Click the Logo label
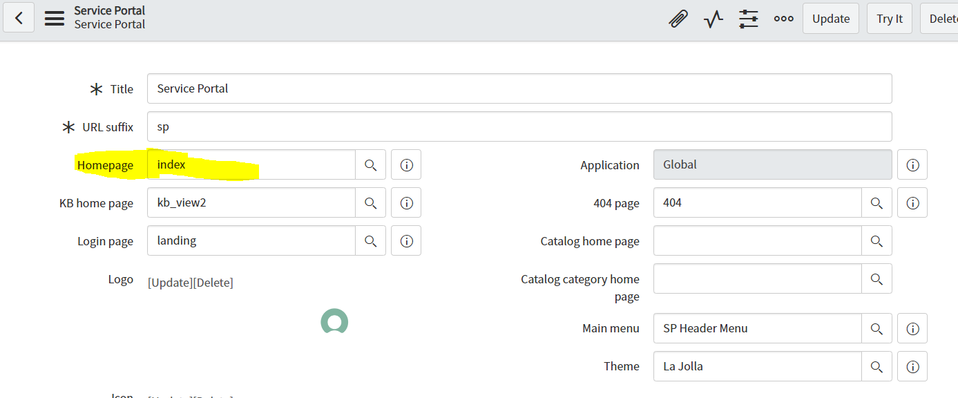The image size is (958, 398). [120, 279]
